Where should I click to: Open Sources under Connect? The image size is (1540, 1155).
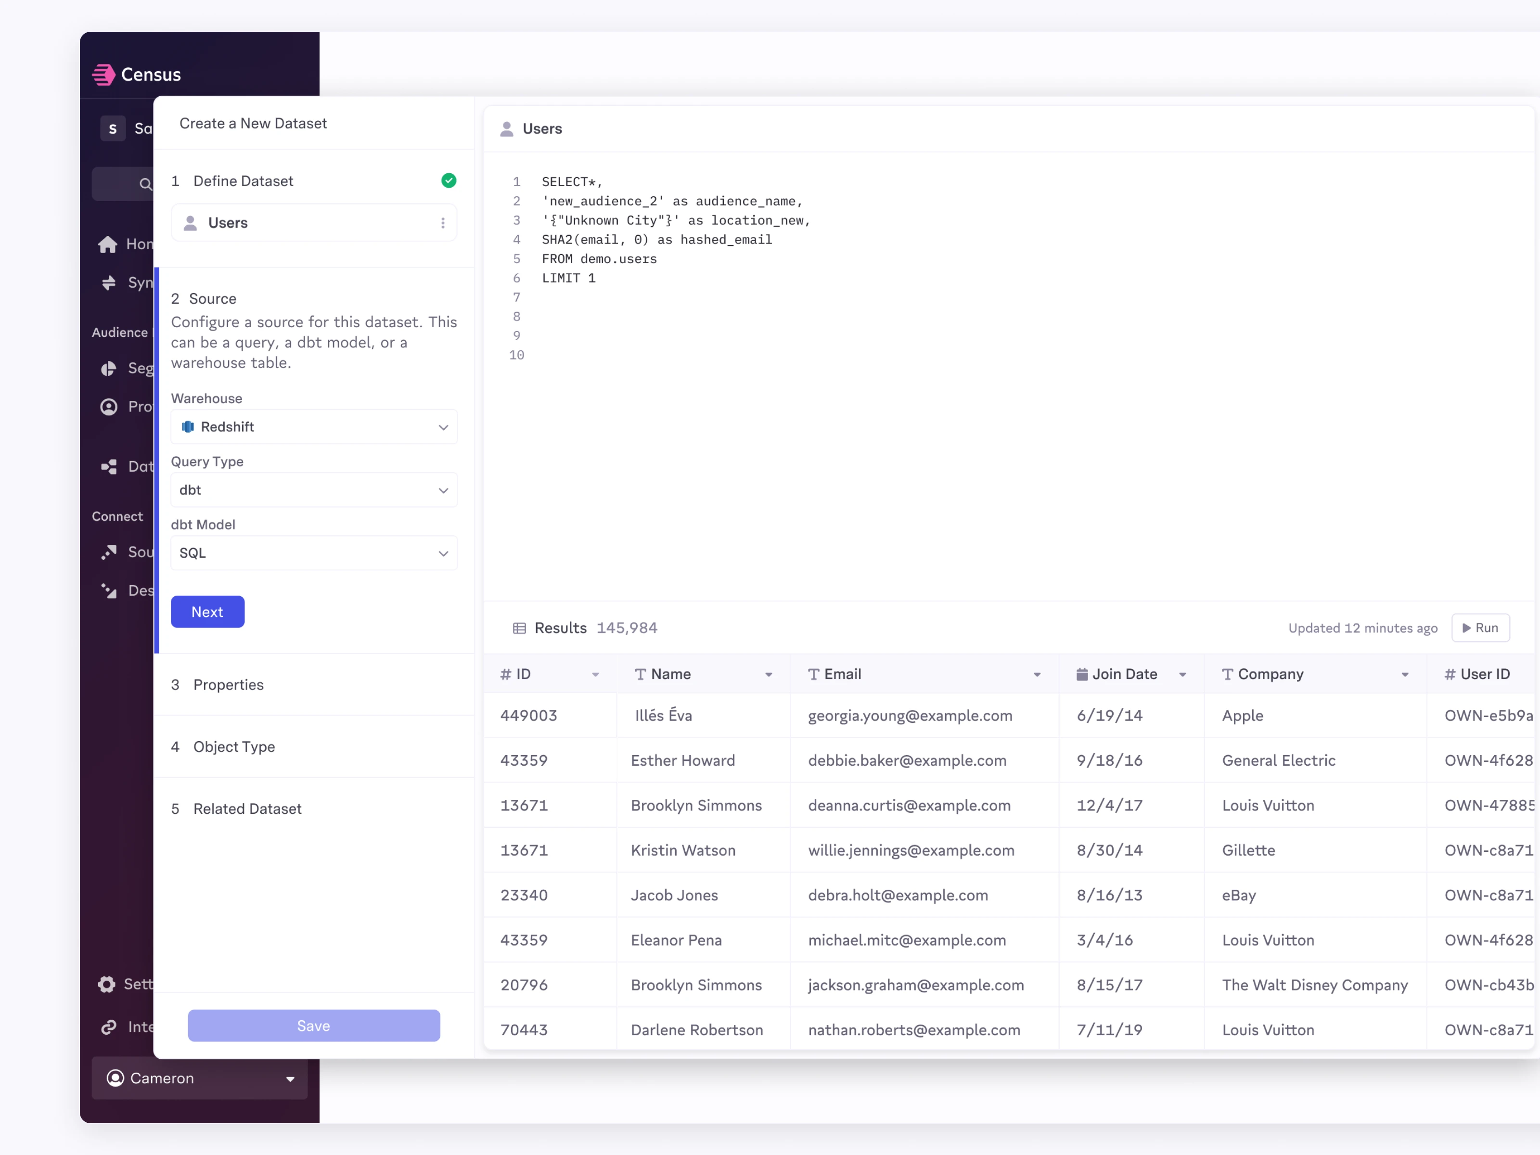(x=125, y=552)
